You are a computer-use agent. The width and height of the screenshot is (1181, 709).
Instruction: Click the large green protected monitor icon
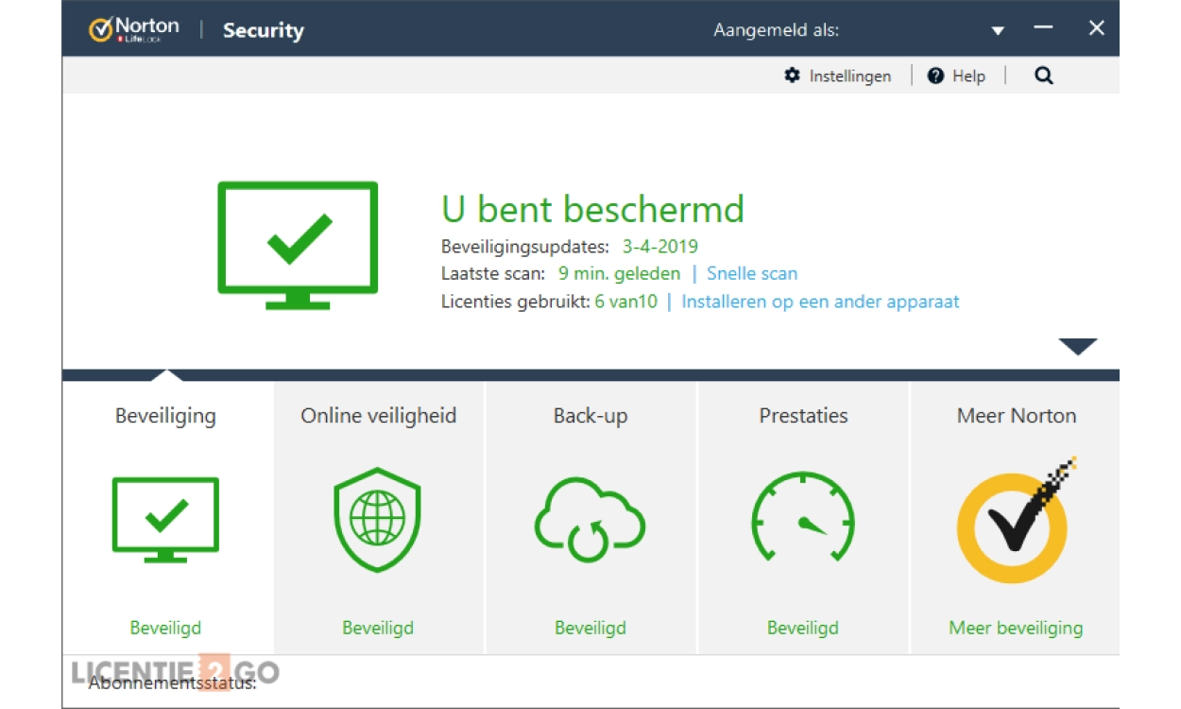coord(298,245)
